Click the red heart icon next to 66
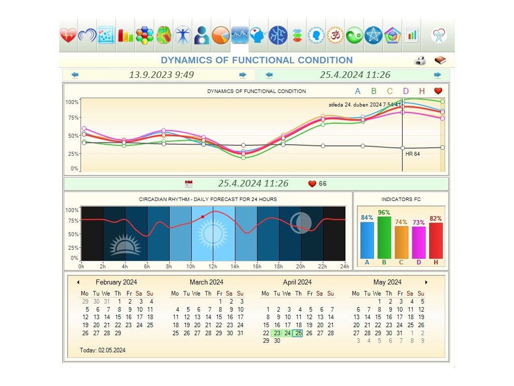Viewport: 514px width, 386px height. pyautogui.click(x=312, y=184)
